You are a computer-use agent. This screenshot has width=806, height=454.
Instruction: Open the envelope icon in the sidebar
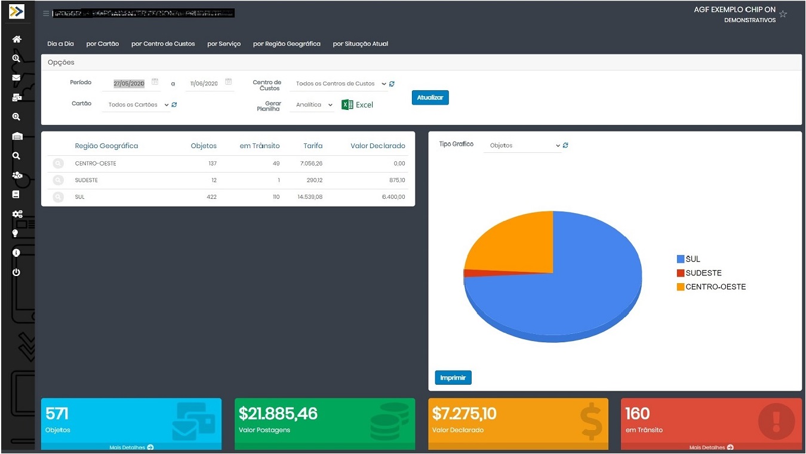point(16,78)
